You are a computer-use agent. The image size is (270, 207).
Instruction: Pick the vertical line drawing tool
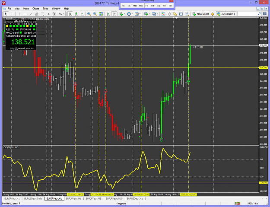(19, 14)
